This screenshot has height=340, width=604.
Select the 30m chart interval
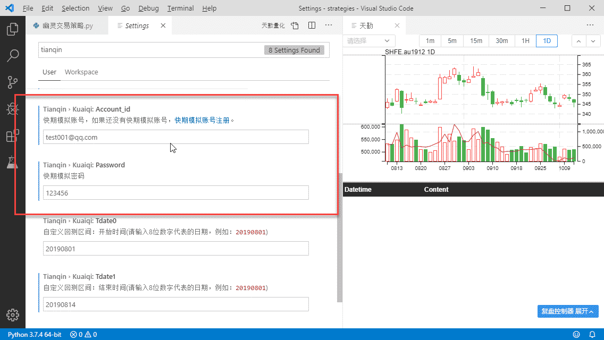tap(501, 41)
